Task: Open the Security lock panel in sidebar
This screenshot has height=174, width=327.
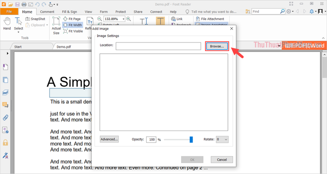Action: click(x=6, y=143)
